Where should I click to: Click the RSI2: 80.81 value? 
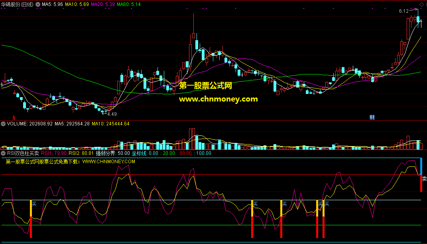[81, 153]
